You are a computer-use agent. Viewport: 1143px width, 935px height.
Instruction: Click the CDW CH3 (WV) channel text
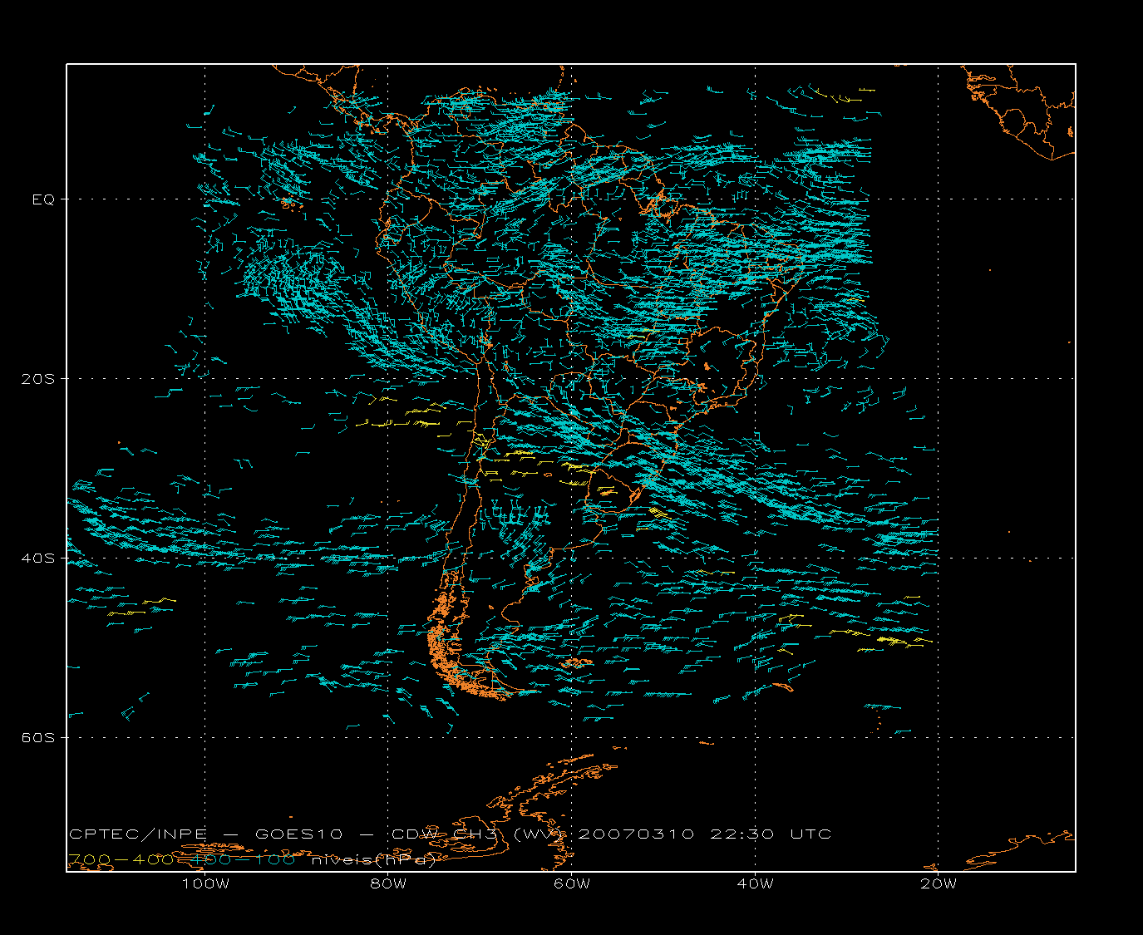[478, 834]
